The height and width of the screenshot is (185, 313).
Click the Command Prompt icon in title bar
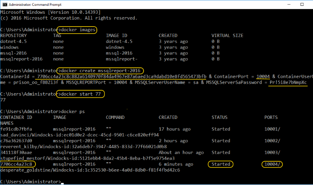5,5
